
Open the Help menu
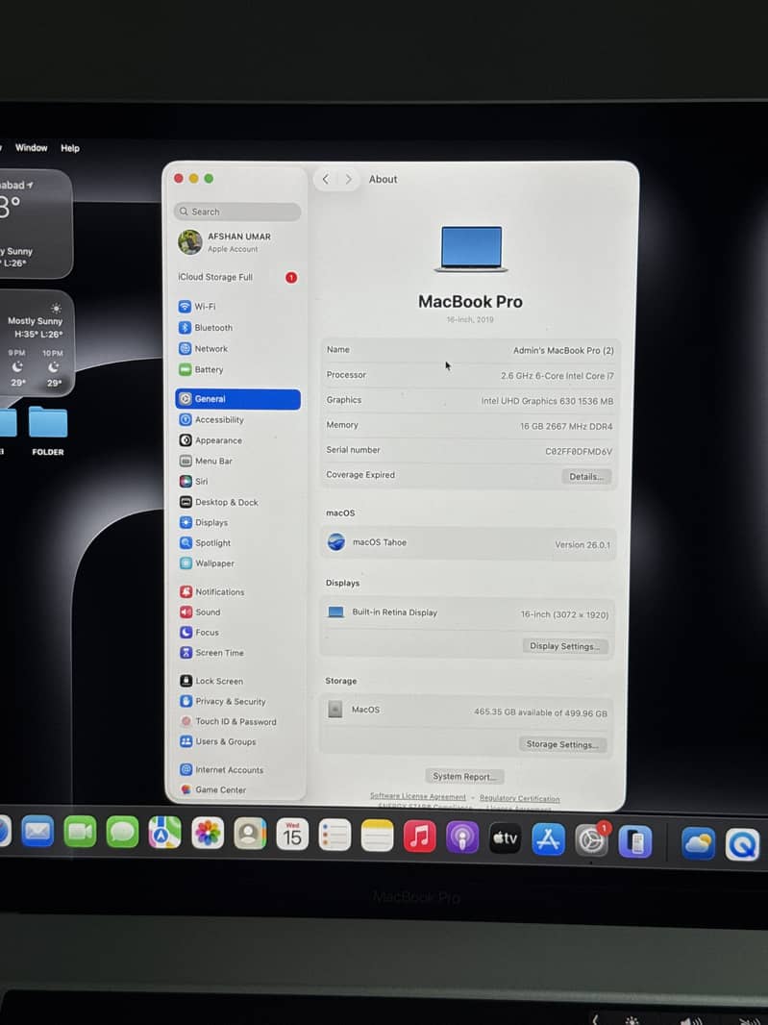click(x=70, y=148)
